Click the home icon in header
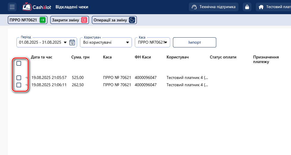The width and height of the screenshot is (291, 155). [x=261, y=7]
